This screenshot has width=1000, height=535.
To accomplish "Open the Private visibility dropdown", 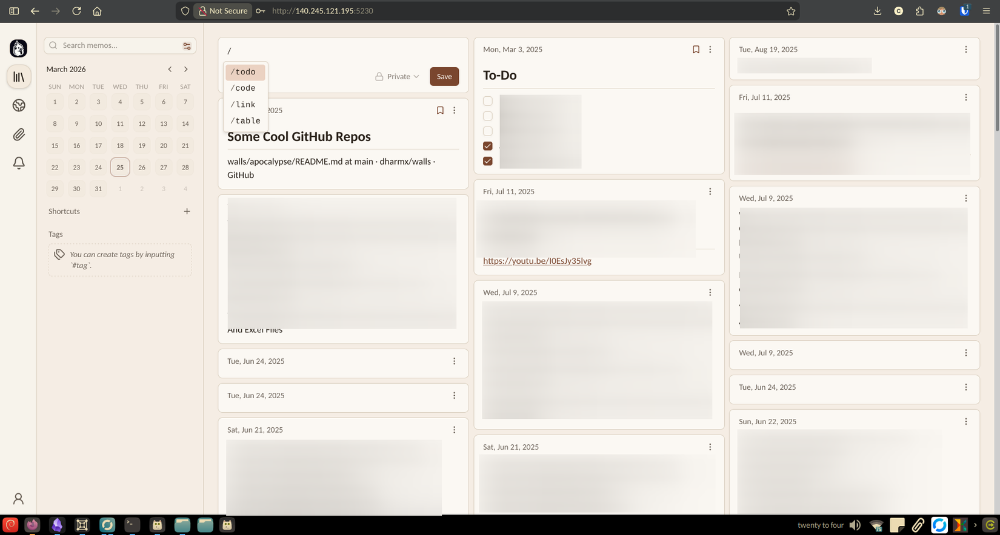I will (397, 77).
